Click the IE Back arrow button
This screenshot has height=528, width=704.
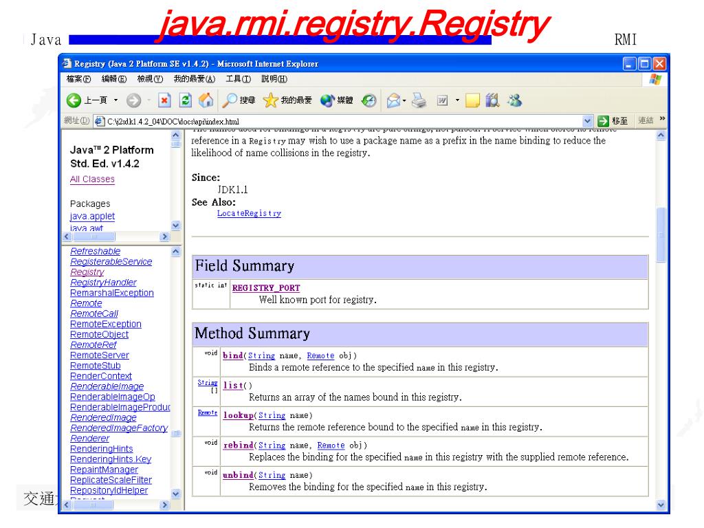click(74, 100)
